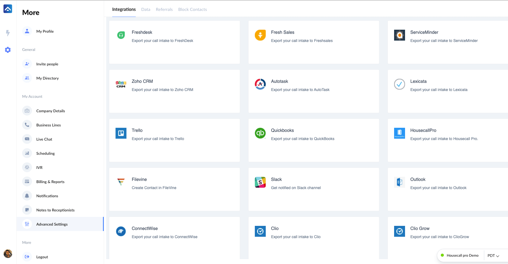Screen dimensions: 508x264
Task: Click the Clio Grow logo icon
Action: [400, 231]
